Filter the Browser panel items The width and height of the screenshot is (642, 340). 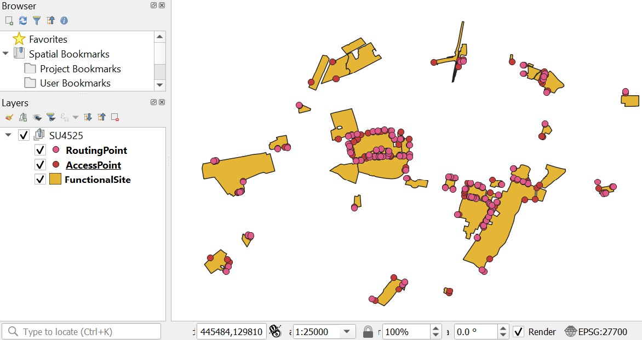pyautogui.click(x=36, y=20)
